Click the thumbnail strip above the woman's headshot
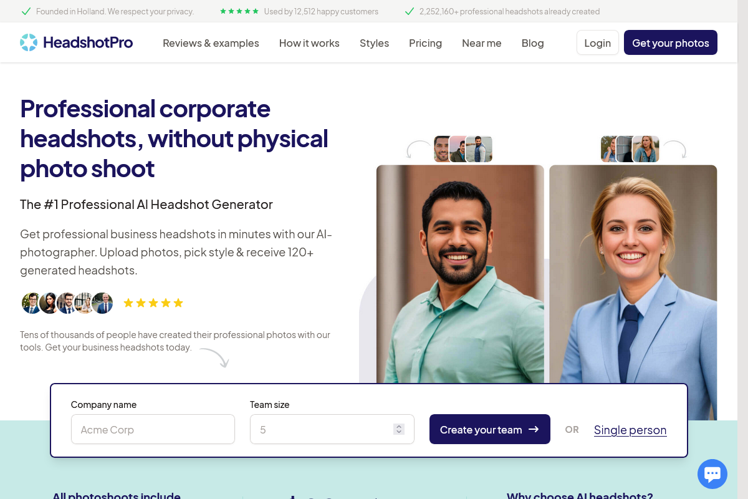748x499 pixels. click(x=630, y=148)
